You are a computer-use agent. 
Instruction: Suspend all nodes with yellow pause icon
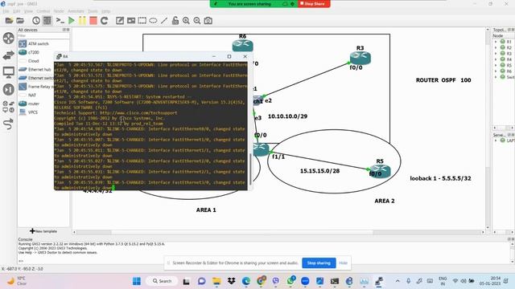click(82, 21)
